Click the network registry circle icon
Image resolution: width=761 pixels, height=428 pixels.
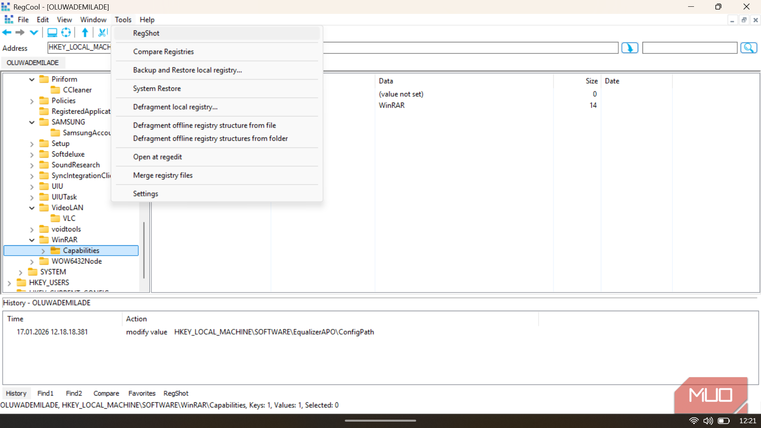pyautogui.click(x=66, y=32)
